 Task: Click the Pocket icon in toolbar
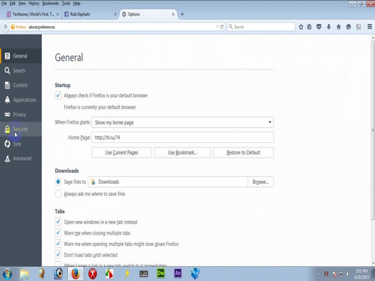pos(319,27)
